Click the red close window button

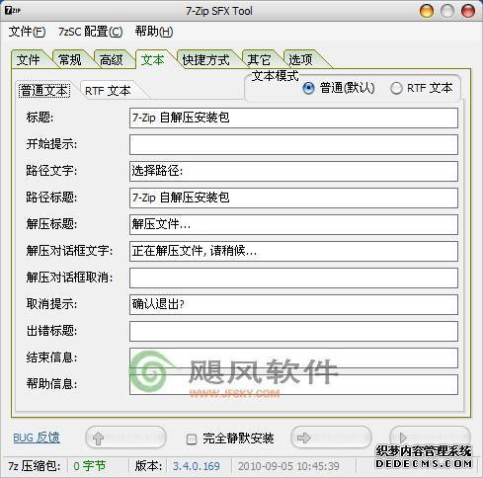tap(468, 11)
